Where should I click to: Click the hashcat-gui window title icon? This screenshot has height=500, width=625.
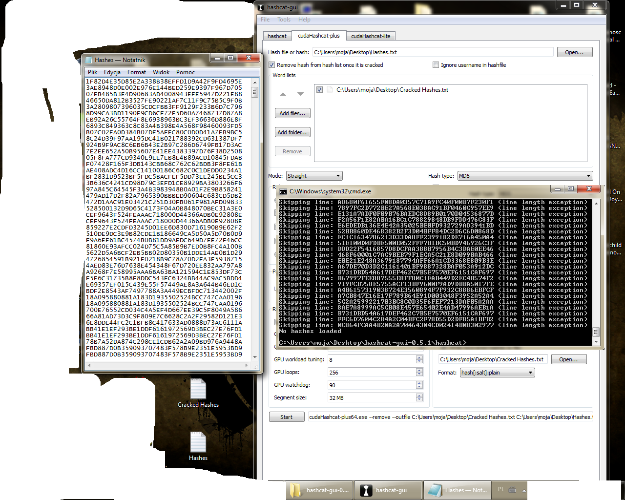(261, 7)
